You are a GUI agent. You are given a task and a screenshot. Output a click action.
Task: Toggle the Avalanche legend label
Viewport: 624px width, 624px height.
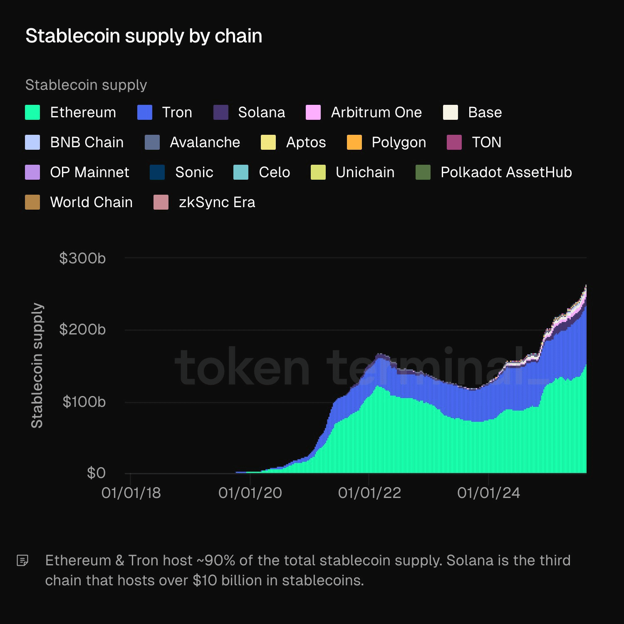click(205, 142)
